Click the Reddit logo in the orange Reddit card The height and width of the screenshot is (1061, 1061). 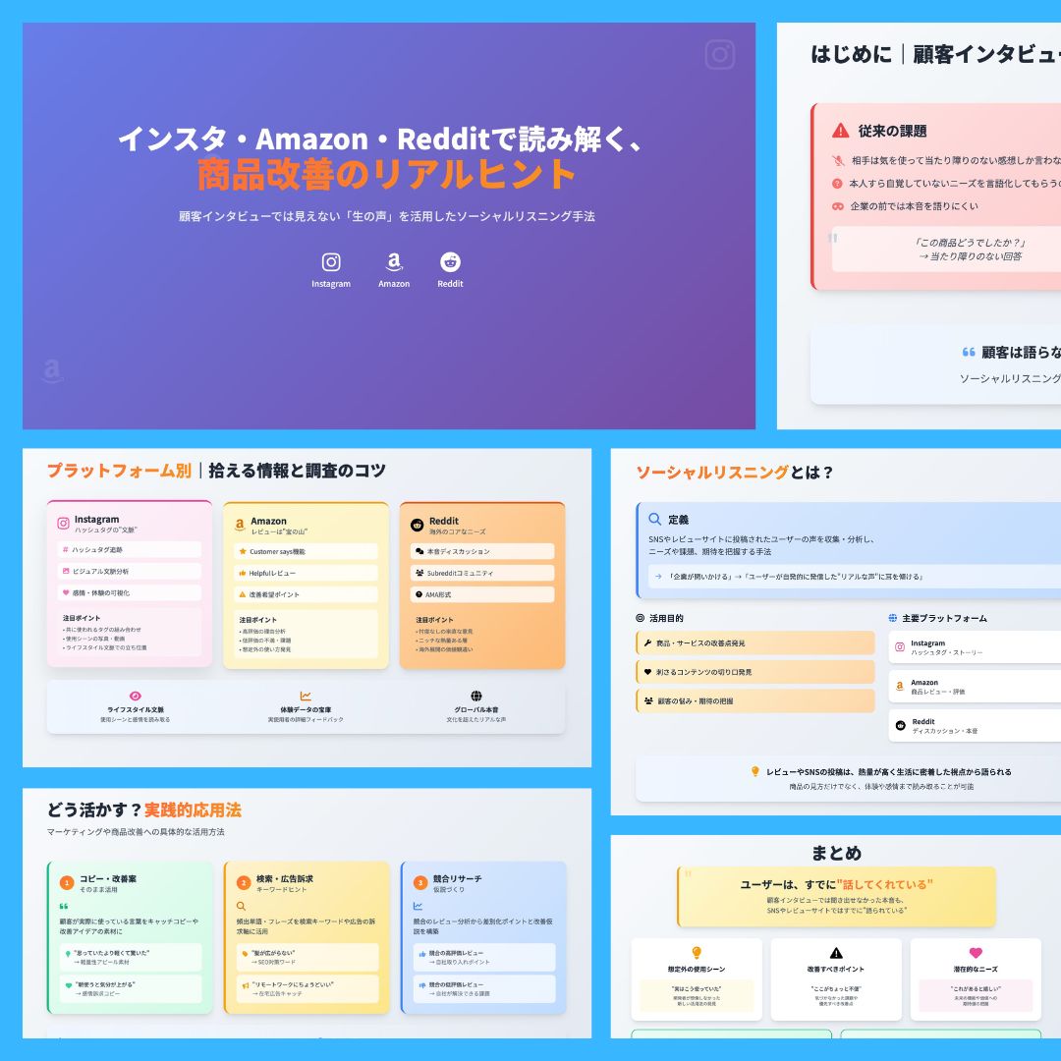418,525
